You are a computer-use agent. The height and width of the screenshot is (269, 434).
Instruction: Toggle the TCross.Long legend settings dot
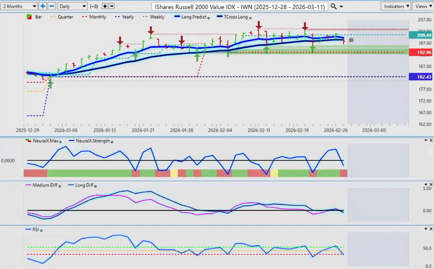click(x=250, y=17)
